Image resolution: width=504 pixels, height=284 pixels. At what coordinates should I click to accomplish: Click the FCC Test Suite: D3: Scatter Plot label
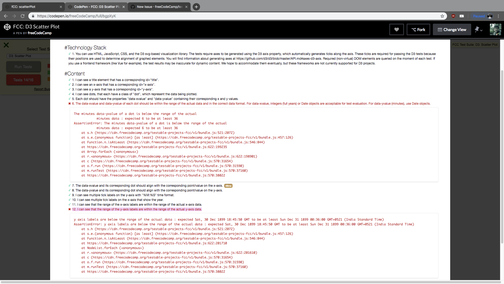(475, 45)
